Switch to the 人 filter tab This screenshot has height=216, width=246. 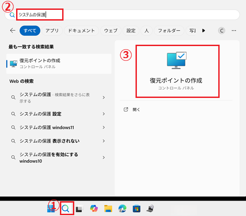click(147, 30)
